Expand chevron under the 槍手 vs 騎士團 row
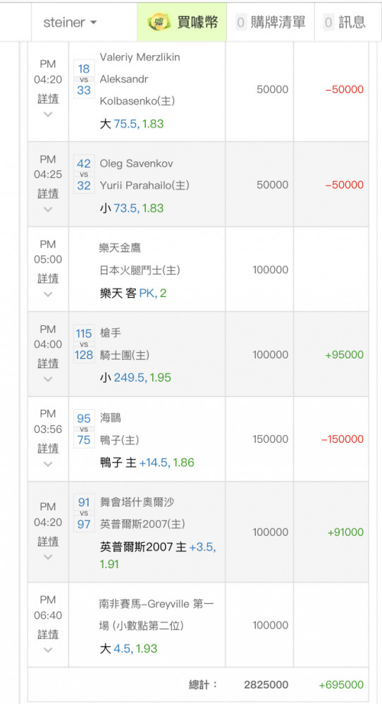This screenshot has width=382, height=704. [x=48, y=379]
